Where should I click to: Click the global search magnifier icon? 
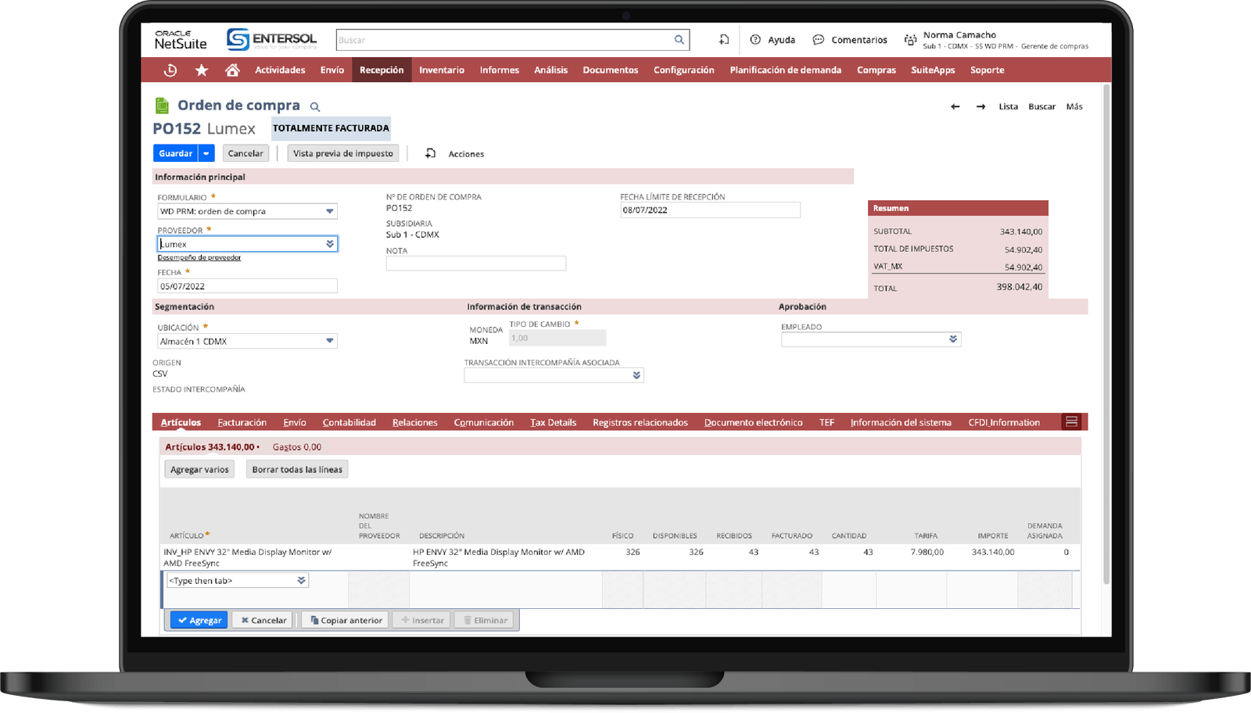679,40
